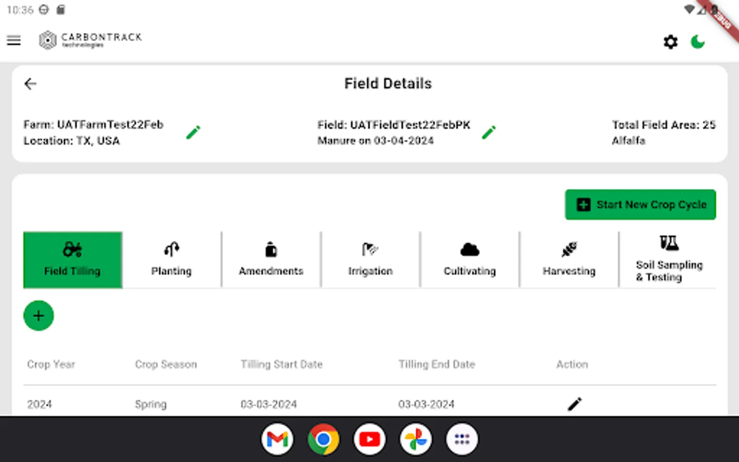This screenshot has width=739, height=462.
Task: Click Farm: UATFarmTest22Feb text
Action: 93,125
